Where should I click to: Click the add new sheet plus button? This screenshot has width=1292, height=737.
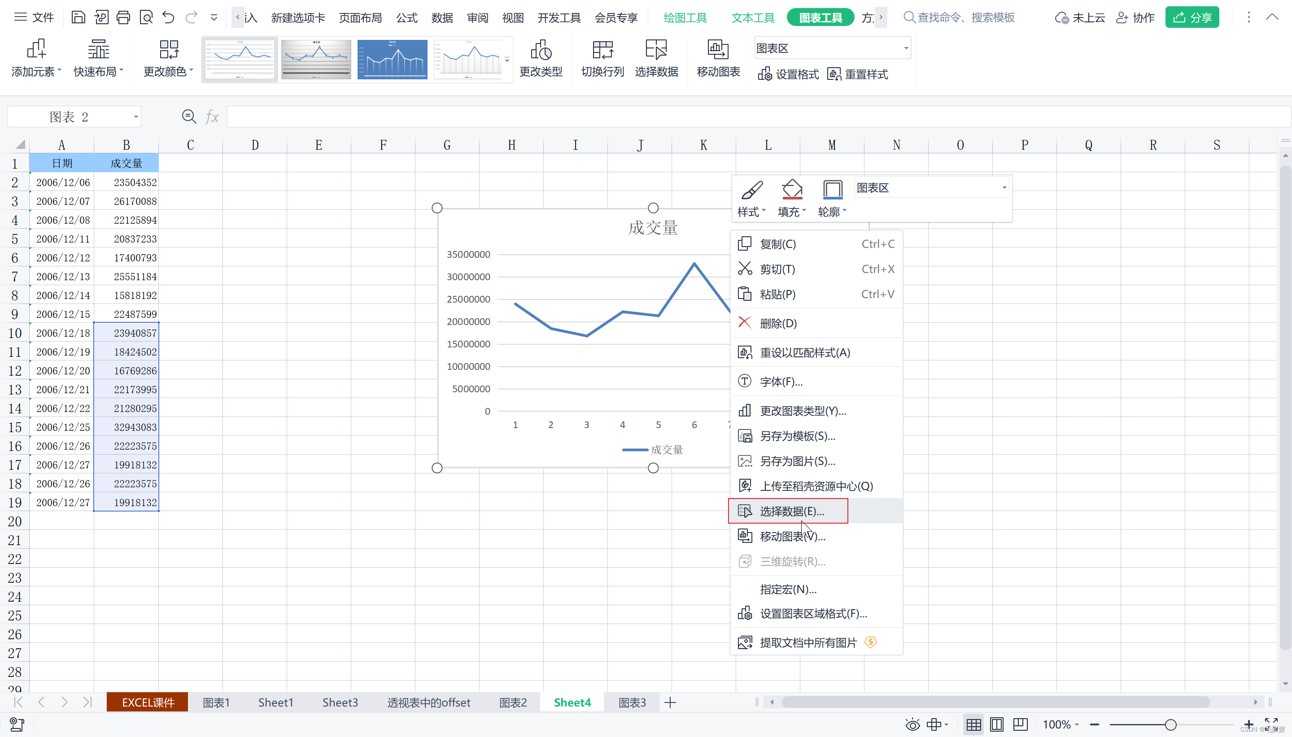(670, 702)
